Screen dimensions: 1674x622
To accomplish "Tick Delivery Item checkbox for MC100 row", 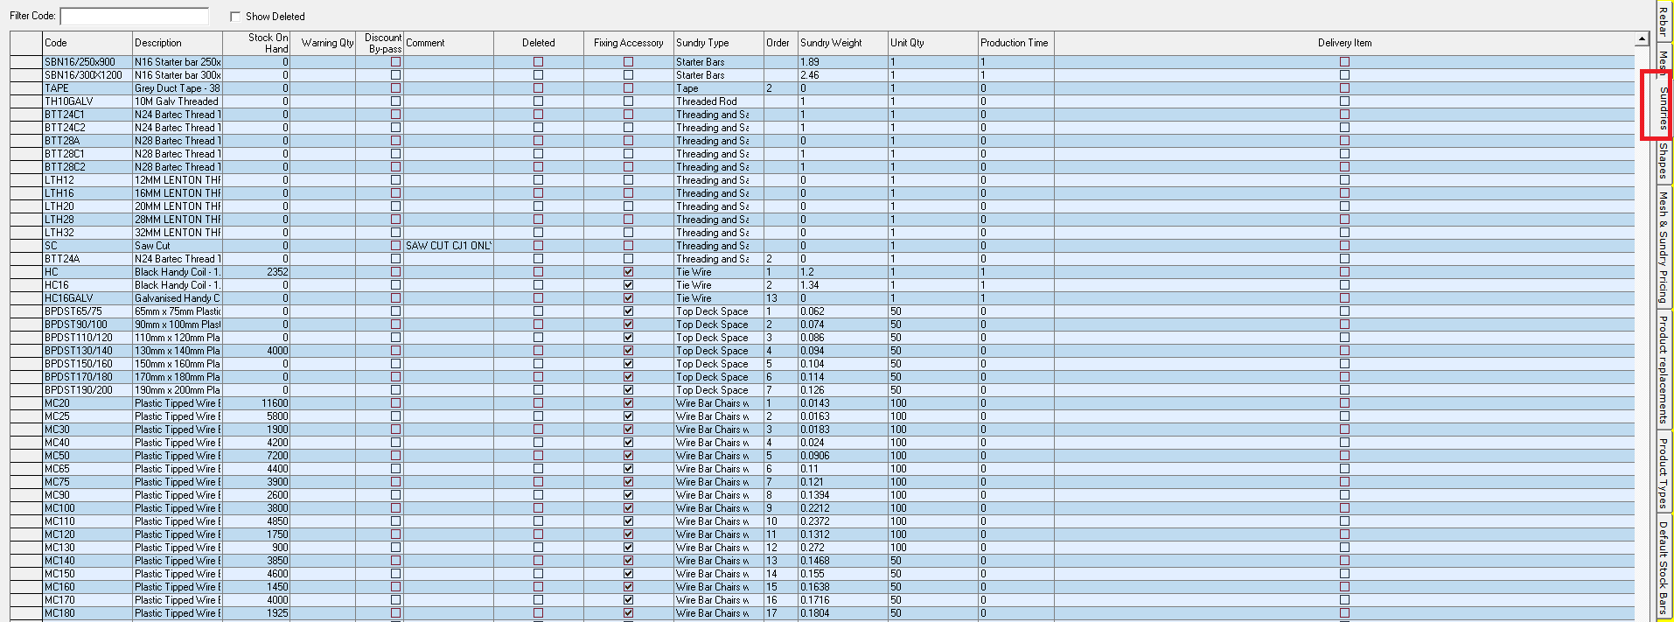I will click(x=1344, y=508).
